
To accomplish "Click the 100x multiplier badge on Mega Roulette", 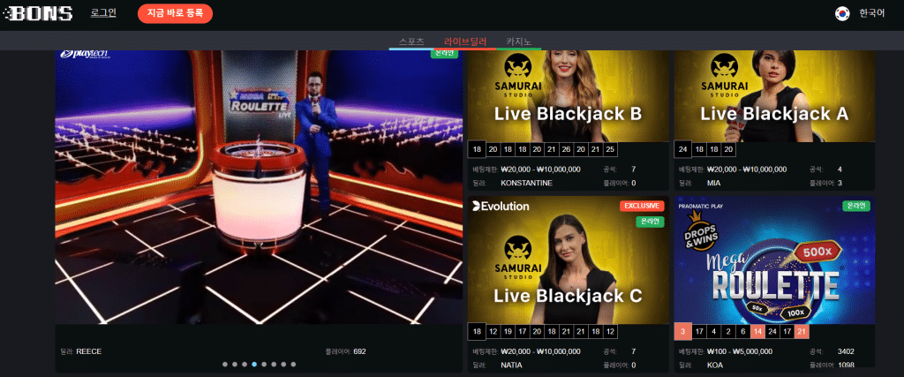I will pyautogui.click(x=797, y=312).
